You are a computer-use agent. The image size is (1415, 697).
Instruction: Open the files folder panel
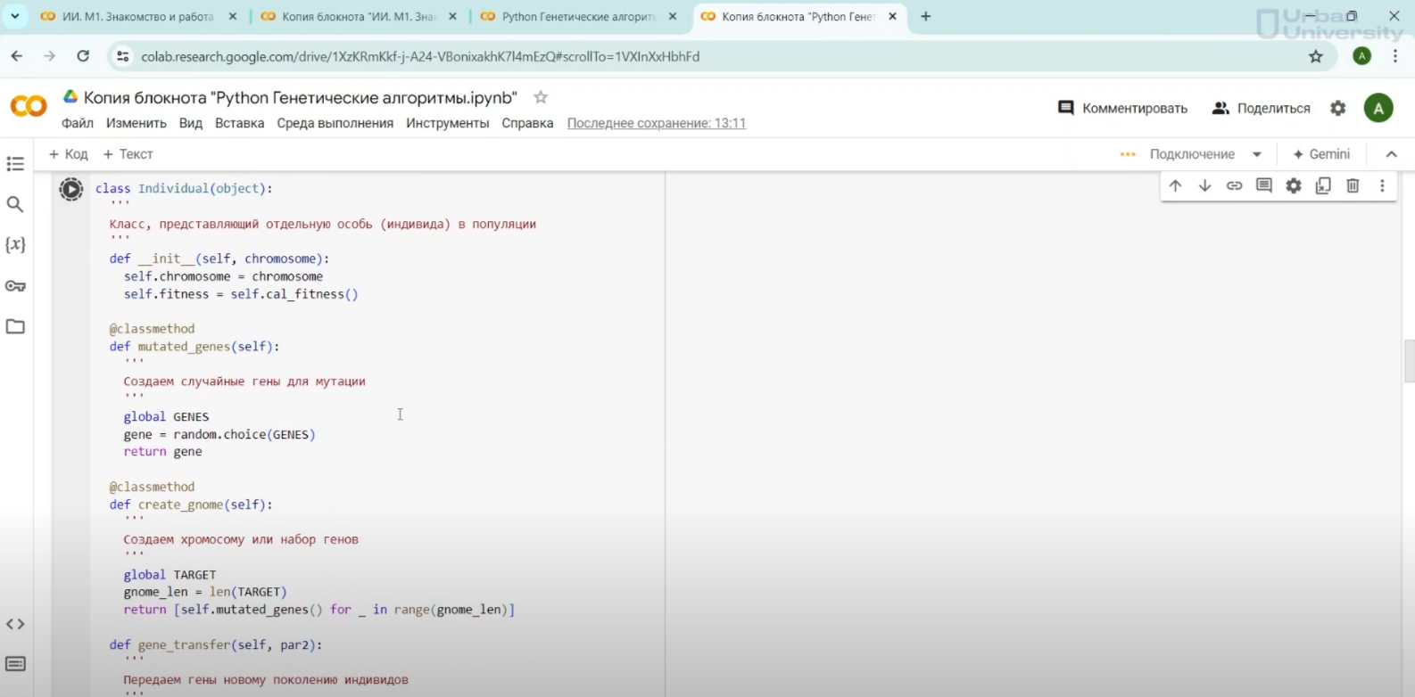pos(15,326)
